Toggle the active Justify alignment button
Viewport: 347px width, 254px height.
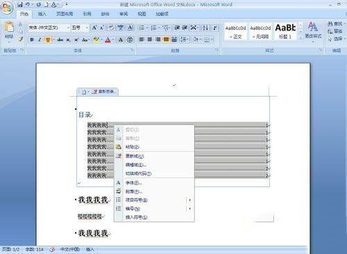(166, 40)
